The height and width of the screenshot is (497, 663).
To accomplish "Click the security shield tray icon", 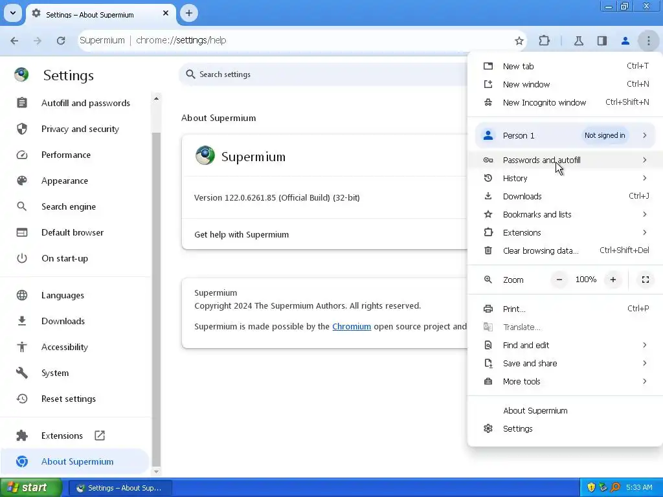I will pos(591,488).
